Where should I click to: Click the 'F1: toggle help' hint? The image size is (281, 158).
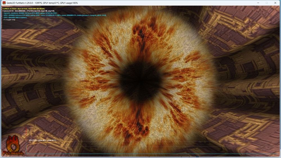tap(9, 20)
